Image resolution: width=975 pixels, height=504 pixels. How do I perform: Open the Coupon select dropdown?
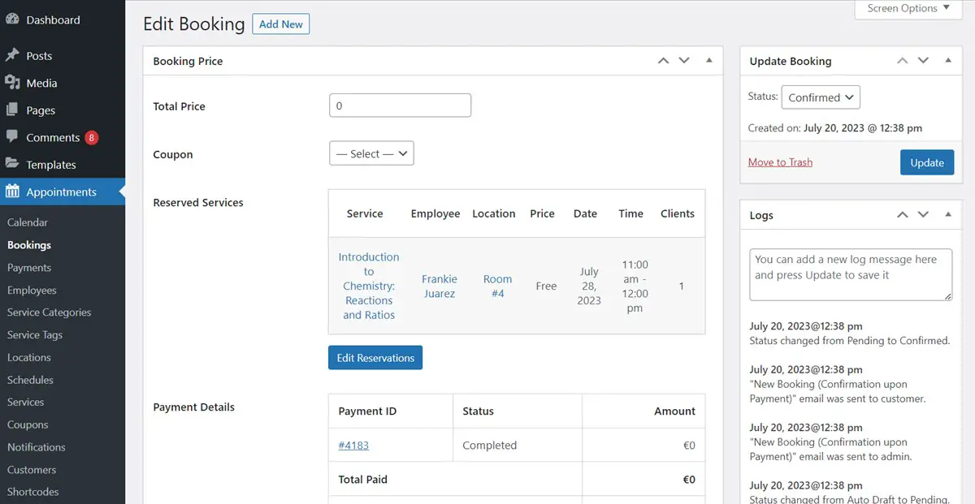[x=371, y=153]
